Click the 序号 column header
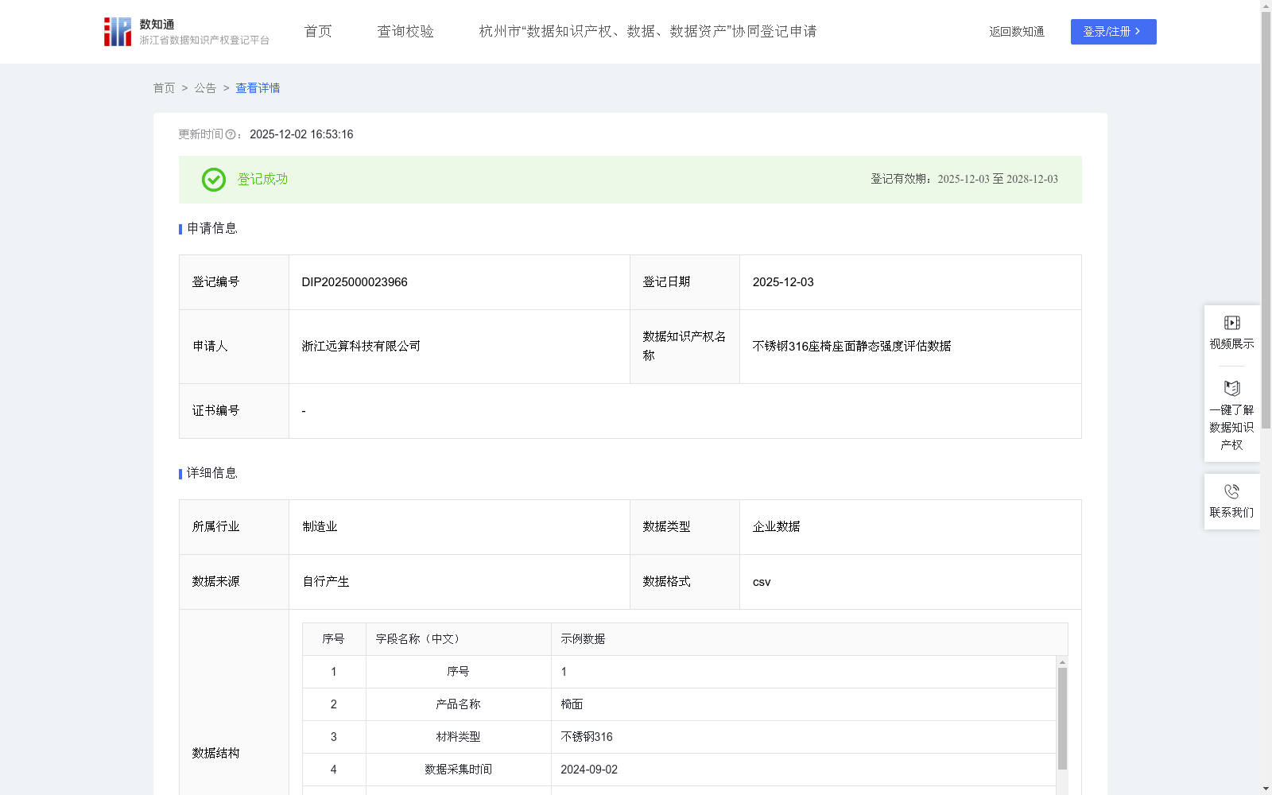The image size is (1272, 795). 333,639
